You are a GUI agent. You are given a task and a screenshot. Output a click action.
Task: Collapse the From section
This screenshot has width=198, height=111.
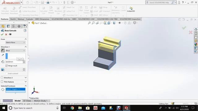click(26, 39)
